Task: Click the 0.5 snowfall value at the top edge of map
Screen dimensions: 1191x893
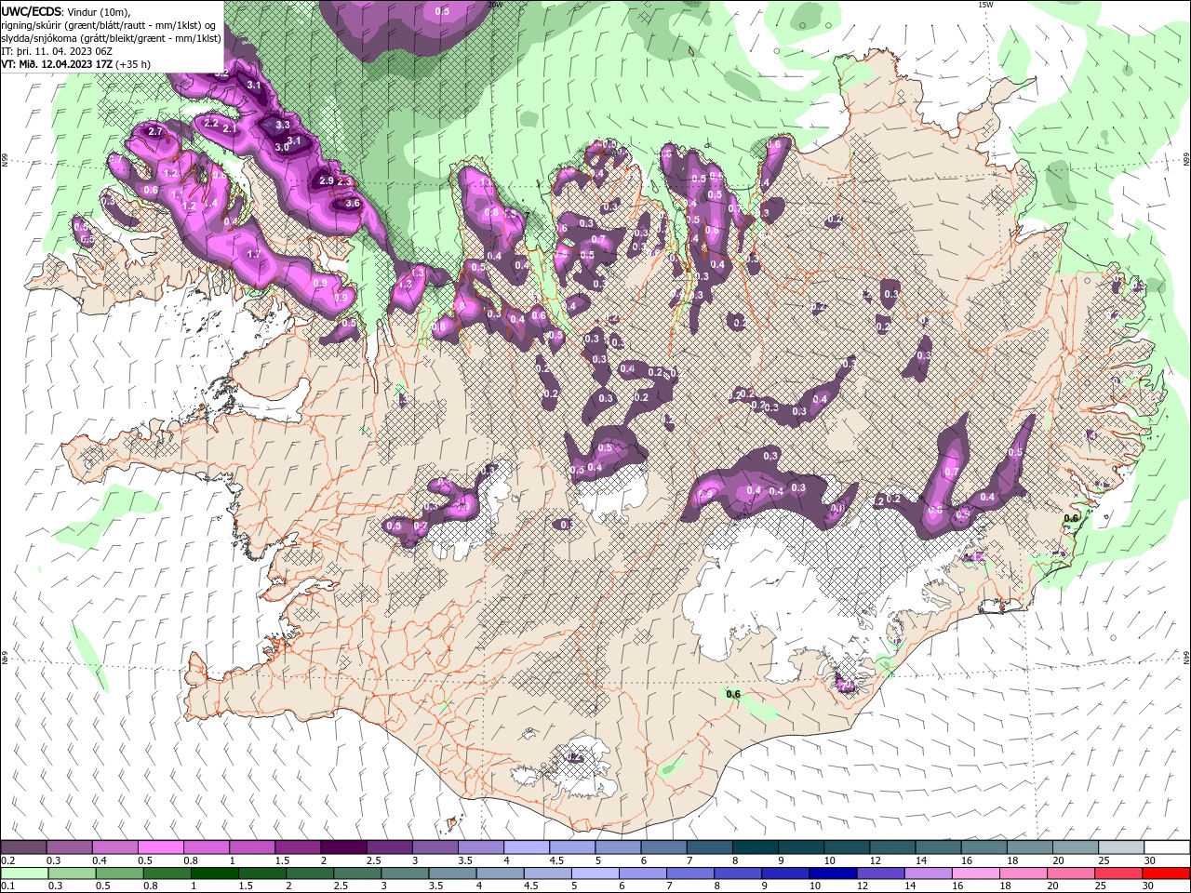Action: pyautogui.click(x=442, y=11)
